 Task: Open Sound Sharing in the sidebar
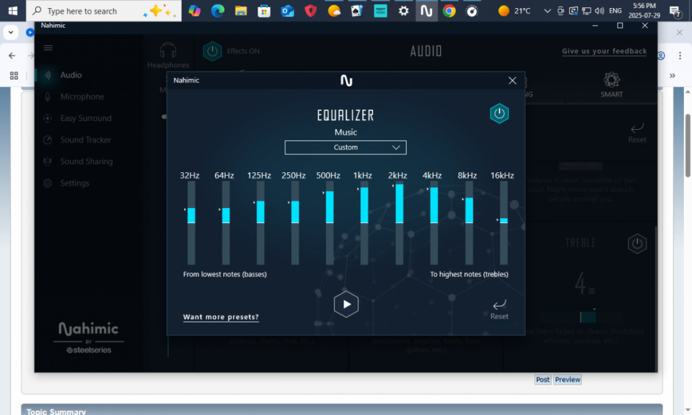tap(86, 162)
